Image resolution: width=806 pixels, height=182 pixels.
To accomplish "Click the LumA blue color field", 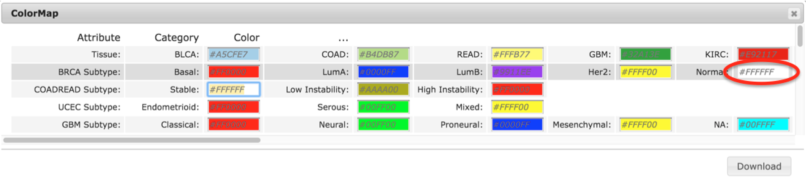I will [x=383, y=72].
